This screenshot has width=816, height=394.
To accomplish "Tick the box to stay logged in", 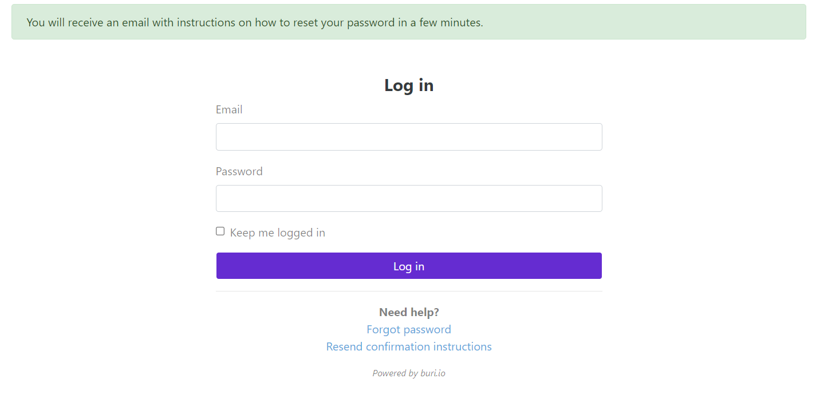I will (220, 231).
